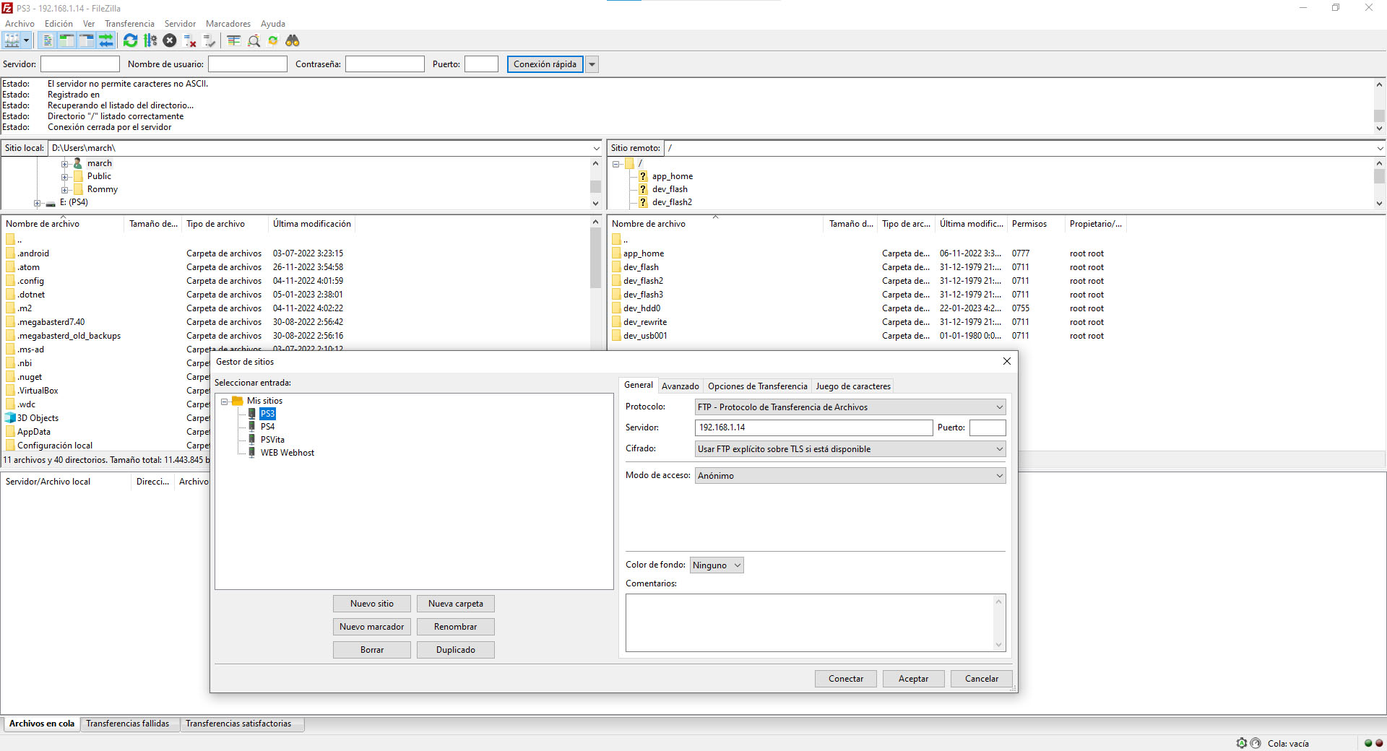Toggle the local directory tree view icon

coord(66,40)
